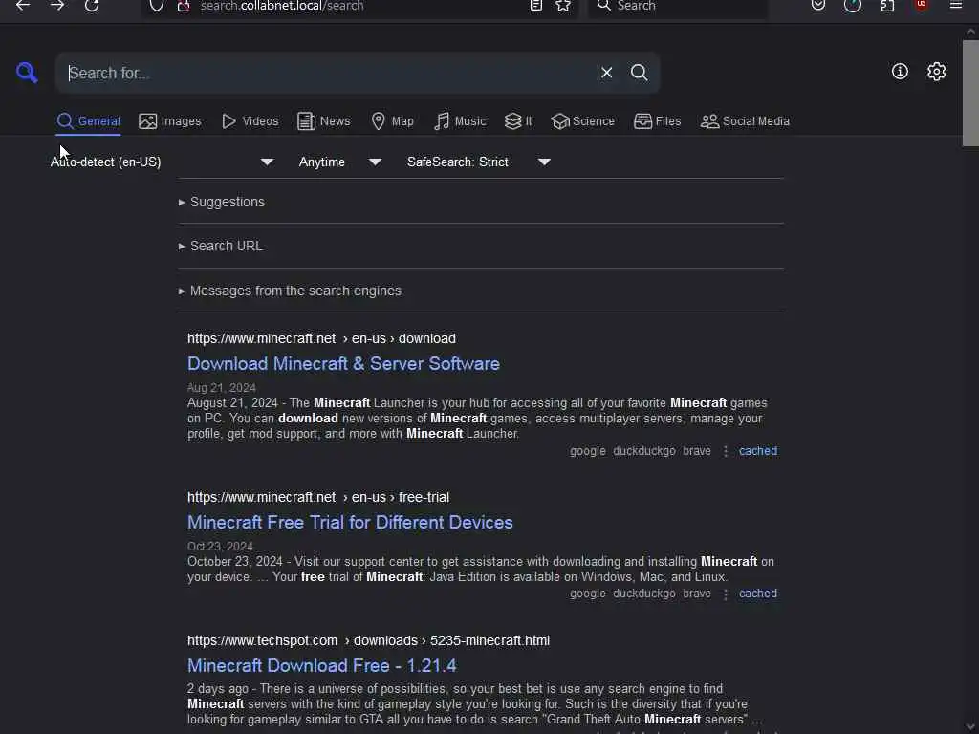Switch to the Map tab
The image size is (979, 734).
[x=392, y=121]
